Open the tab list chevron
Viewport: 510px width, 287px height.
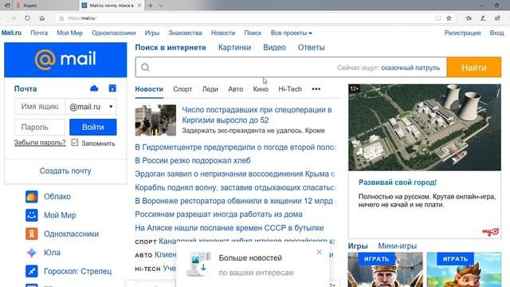point(161,6)
